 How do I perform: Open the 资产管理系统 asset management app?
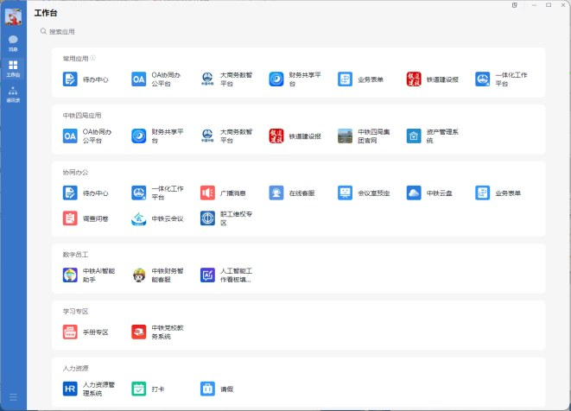pyautogui.click(x=414, y=136)
